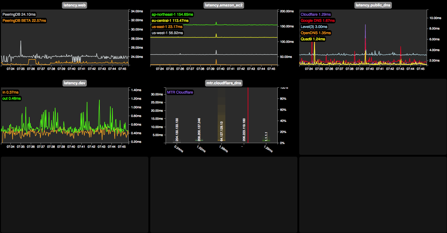Select the ap-northeast-1 154.65ms legend entry

tap(172, 14)
